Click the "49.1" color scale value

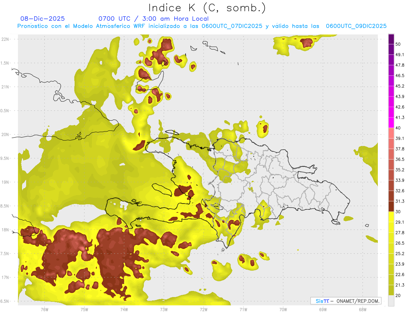click(400, 55)
